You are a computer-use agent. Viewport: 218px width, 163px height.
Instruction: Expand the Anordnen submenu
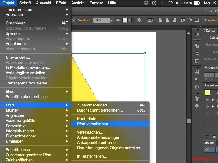coord(36,15)
